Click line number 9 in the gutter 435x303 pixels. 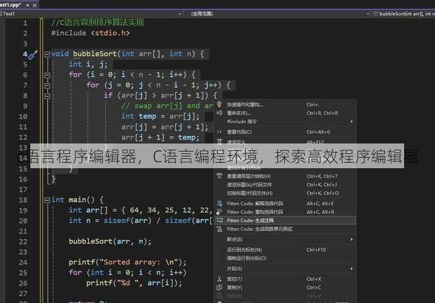coord(25,106)
